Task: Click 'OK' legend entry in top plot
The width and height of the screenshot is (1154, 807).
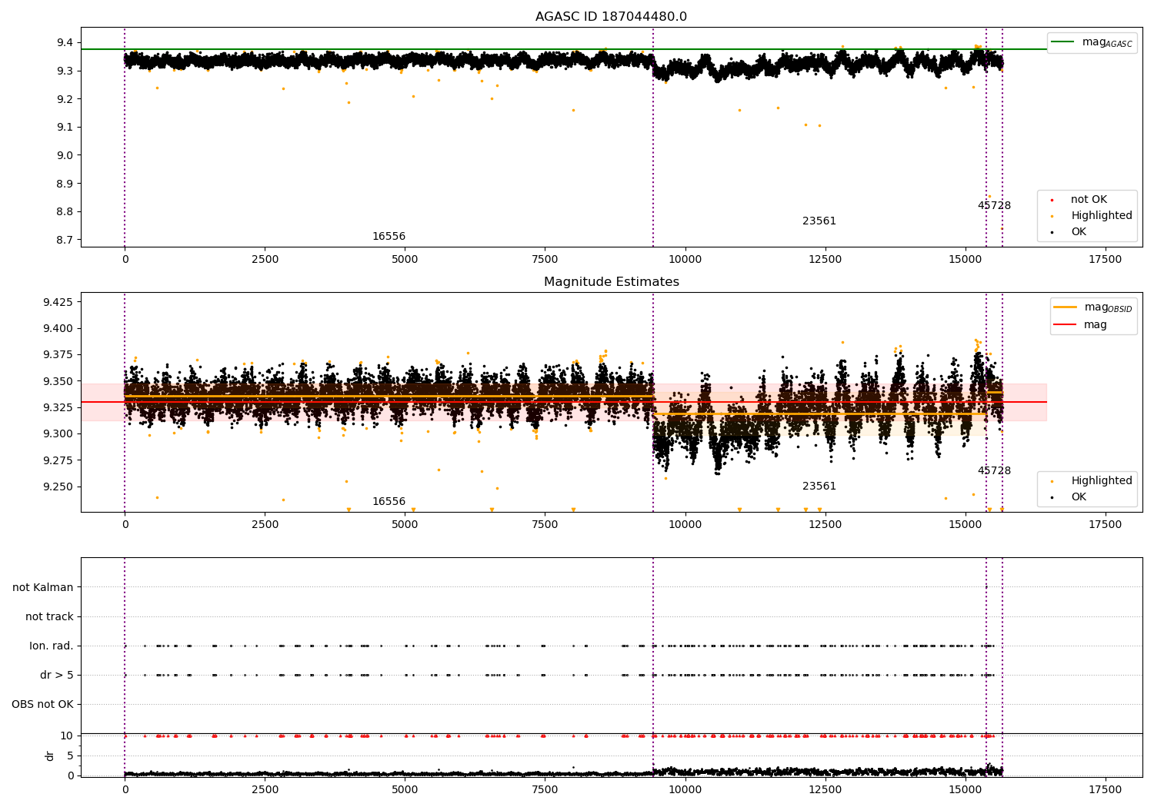Action: coord(1079,232)
